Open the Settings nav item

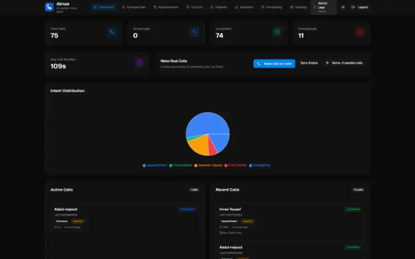pyautogui.click(x=298, y=7)
